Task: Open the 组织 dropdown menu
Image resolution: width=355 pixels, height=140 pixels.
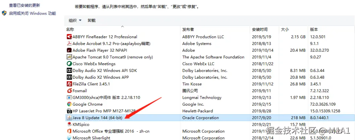Action: click(75, 21)
